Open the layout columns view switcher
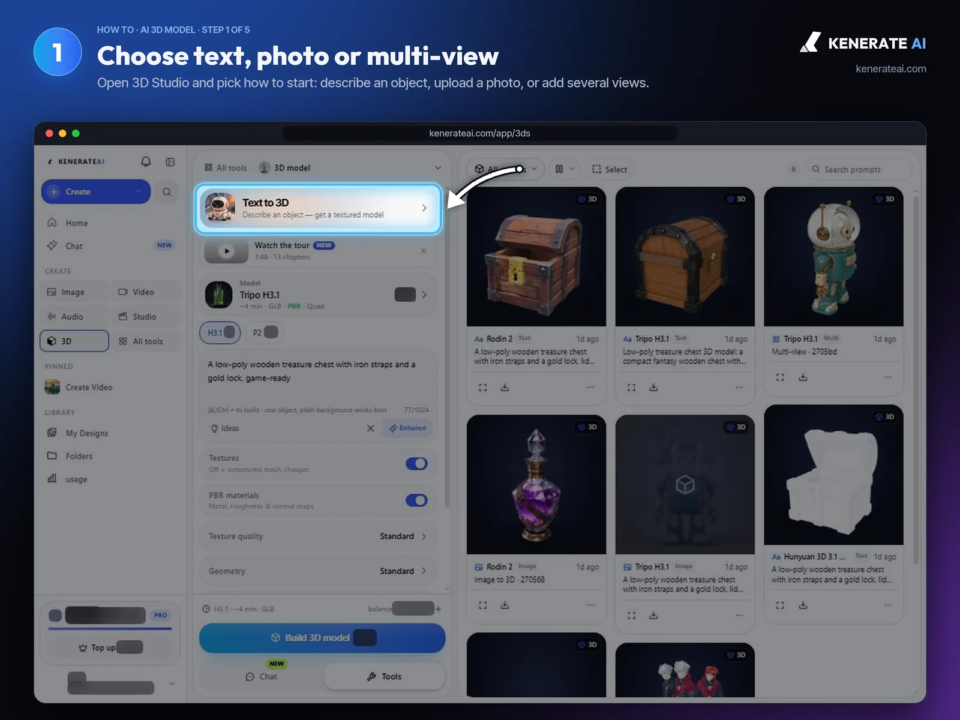 click(565, 169)
